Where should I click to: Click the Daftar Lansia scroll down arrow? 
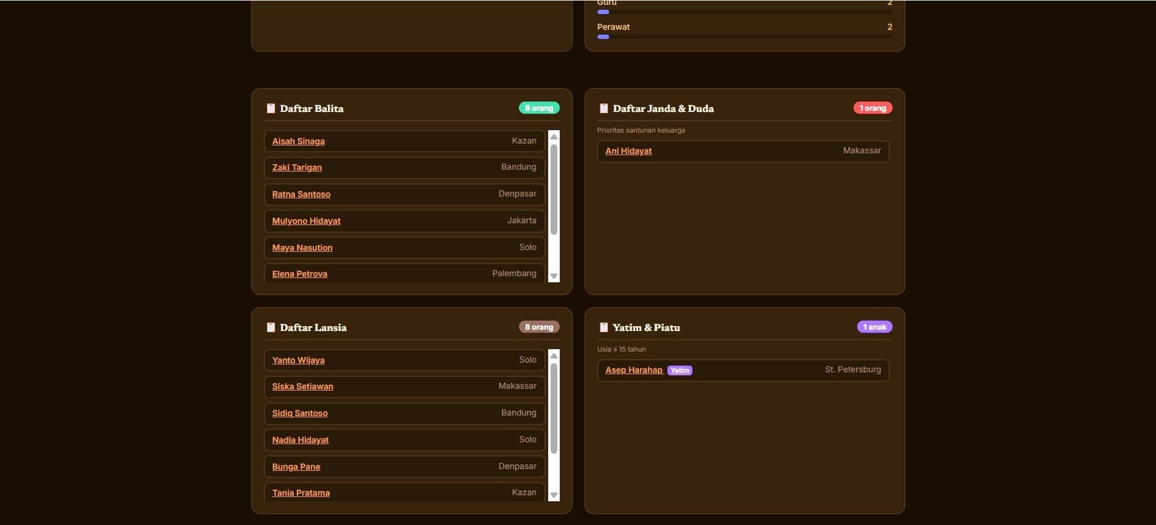pyautogui.click(x=554, y=495)
